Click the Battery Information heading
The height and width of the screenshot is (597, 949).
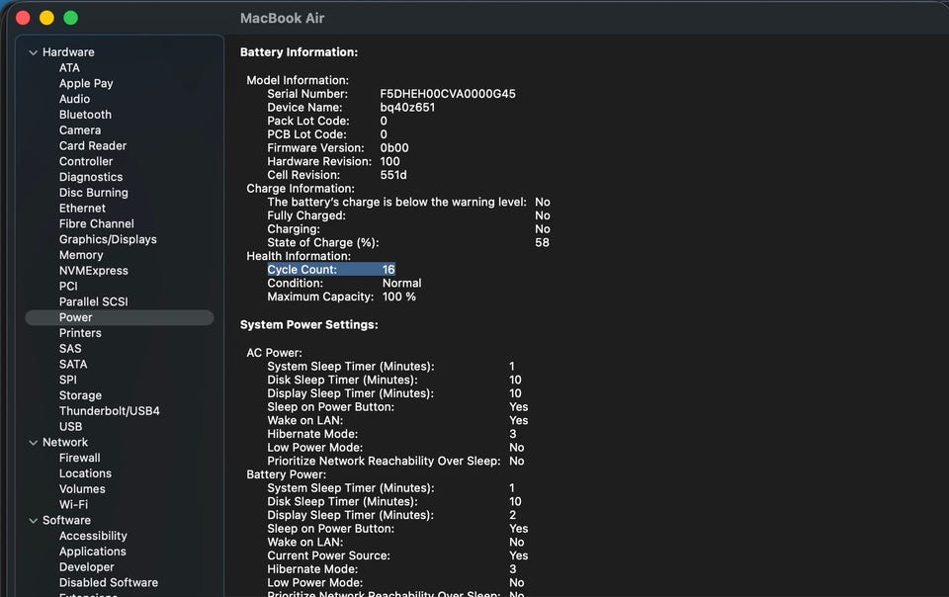(x=299, y=52)
